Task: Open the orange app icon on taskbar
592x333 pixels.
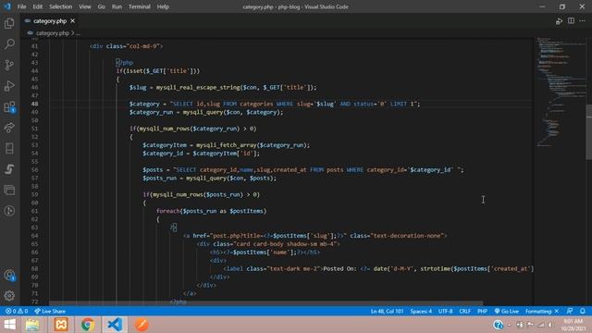Action: 142,325
